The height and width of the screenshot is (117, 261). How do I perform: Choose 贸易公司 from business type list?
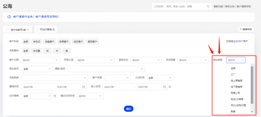point(235,93)
